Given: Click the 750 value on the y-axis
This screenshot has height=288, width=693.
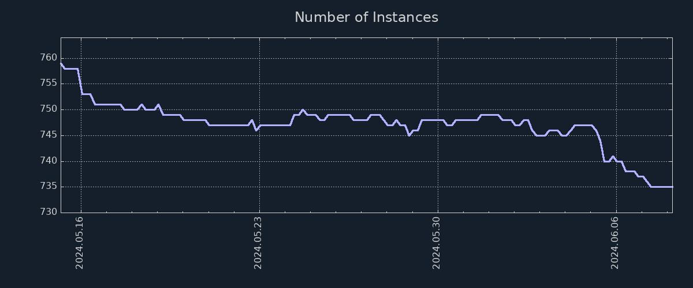Looking at the screenshot, I should 49,109.
